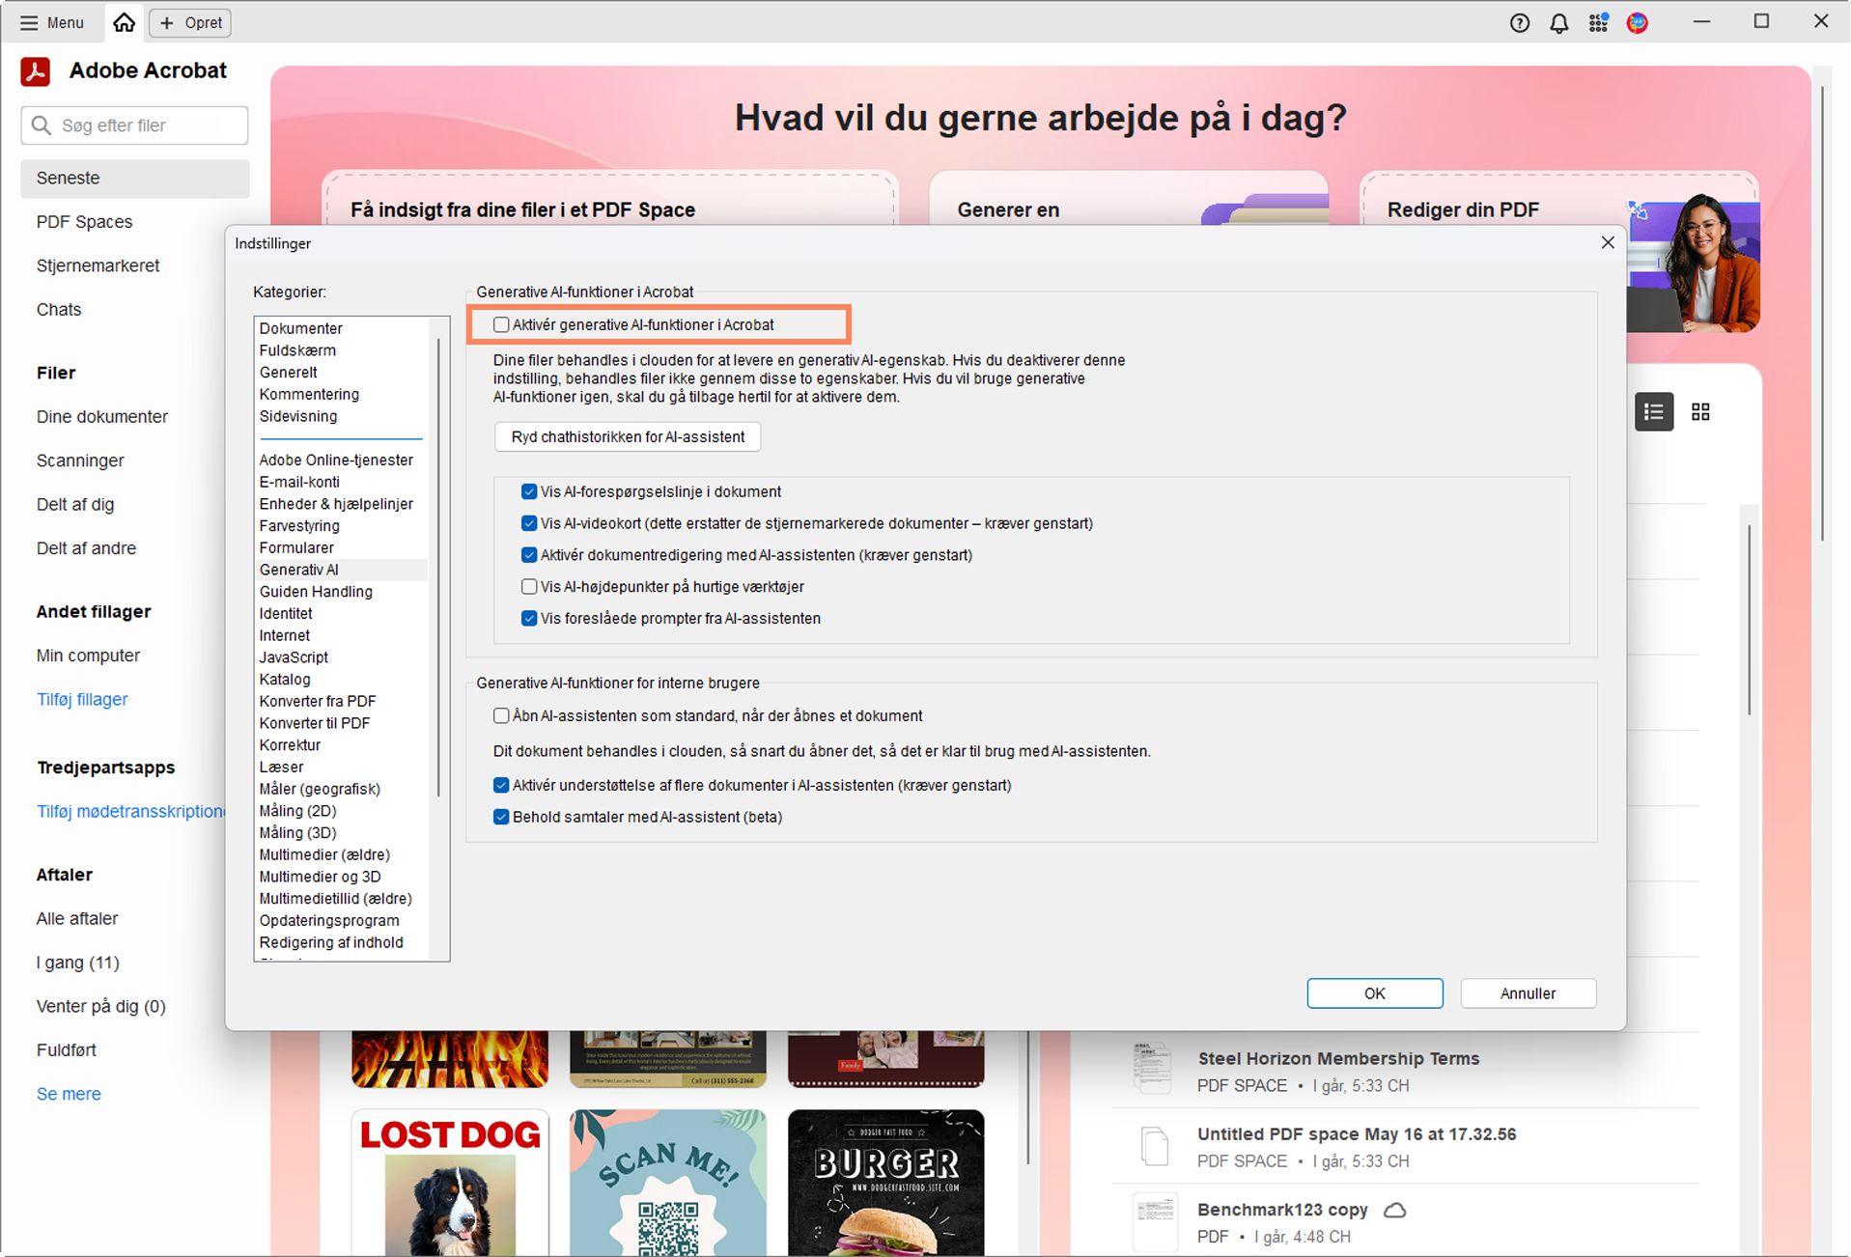
Task: Switch to grid view icon
Action: tap(1701, 412)
